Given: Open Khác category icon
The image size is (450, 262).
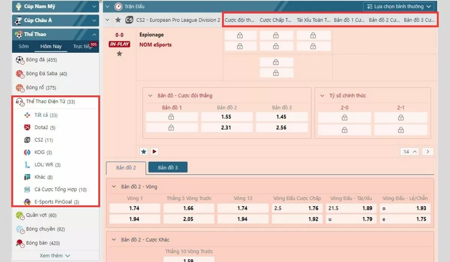Looking at the screenshot, I should pos(27,177).
